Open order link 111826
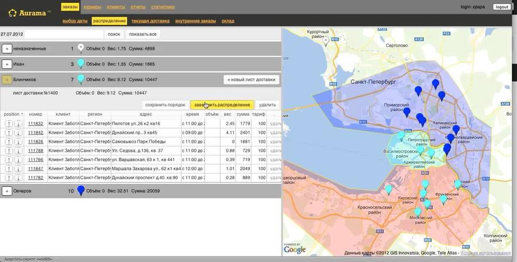The image size is (517, 262). (x=36, y=141)
